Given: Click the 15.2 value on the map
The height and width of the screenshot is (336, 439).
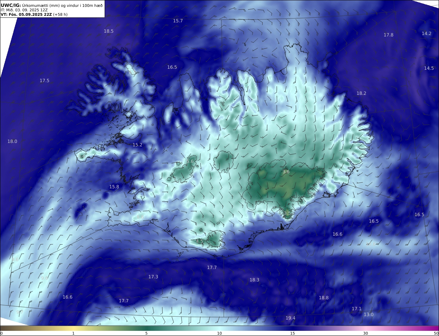Looking at the screenshot, I should pos(138,145).
